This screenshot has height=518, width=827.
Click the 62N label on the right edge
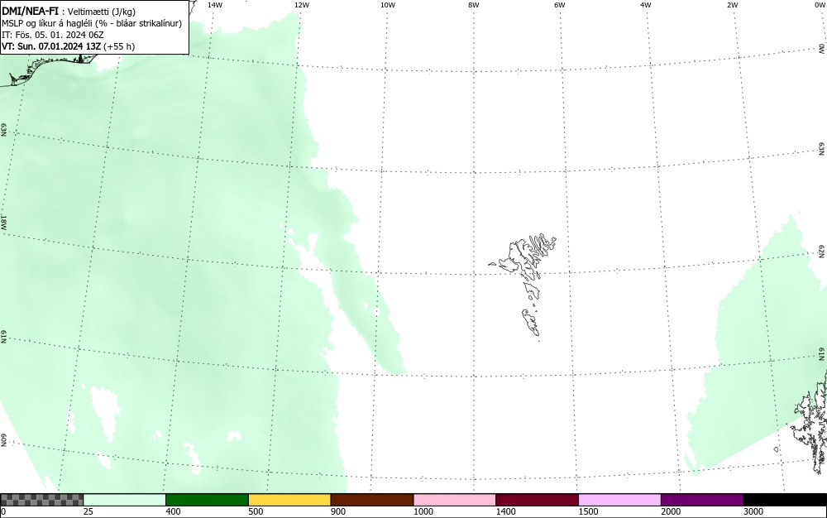822,252
